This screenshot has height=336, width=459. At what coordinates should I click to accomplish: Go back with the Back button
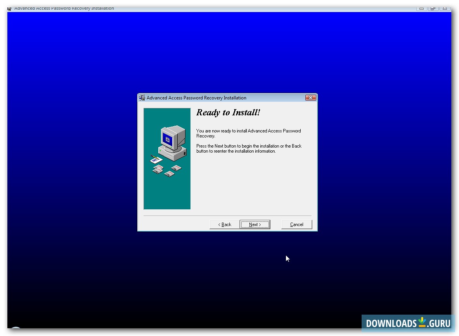pos(225,225)
